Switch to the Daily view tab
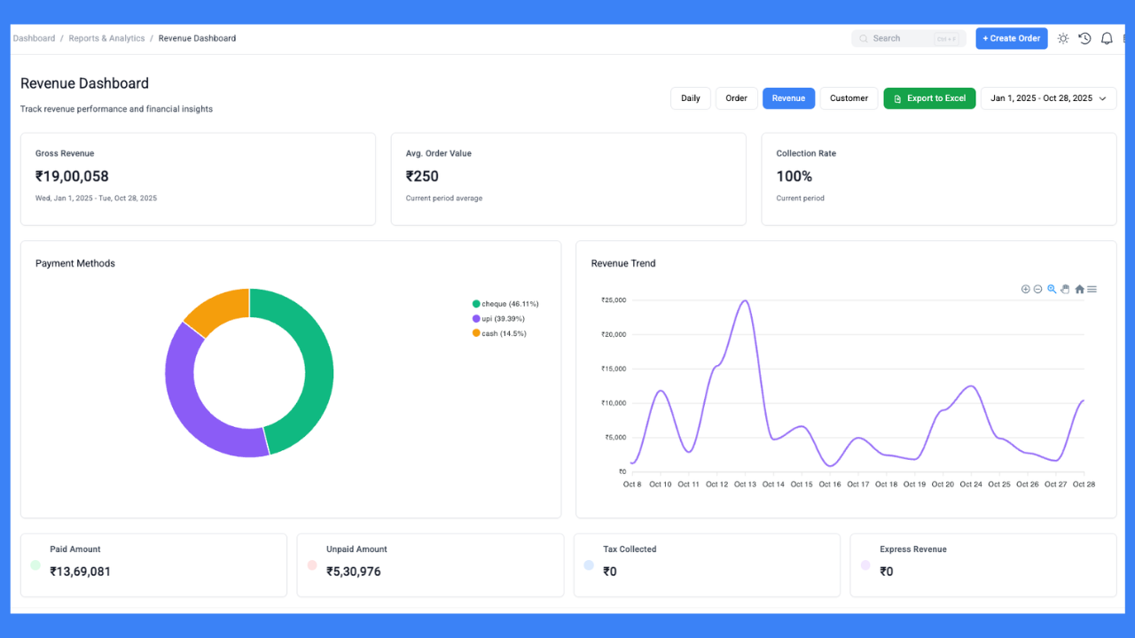1135x638 pixels. 691,98
